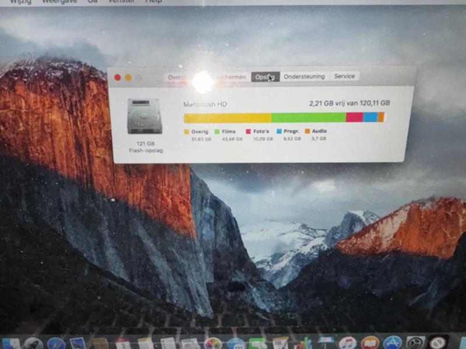Click the pink Foto's legend swatch
The width and height of the screenshot is (466, 349).
[249, 131]
